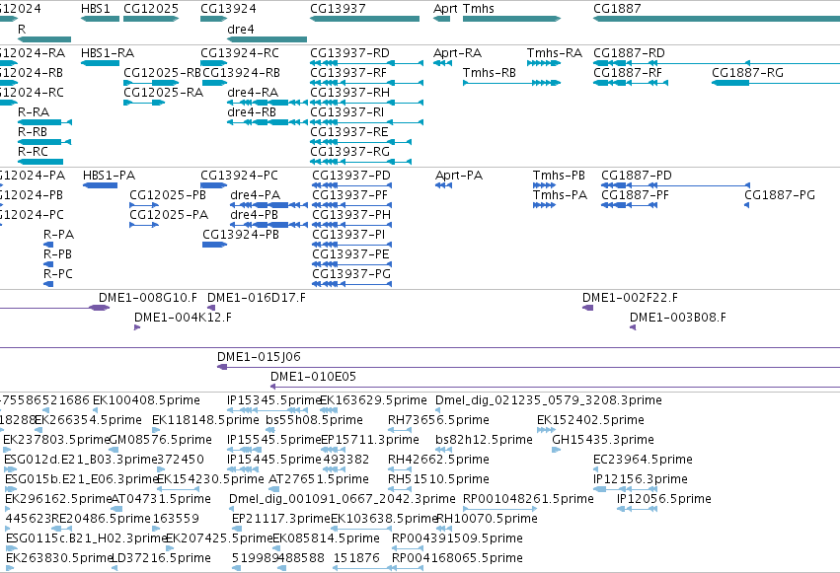Click protein R-PA
The height and width of the screenshot is (573, 840).
click(48, 245)
